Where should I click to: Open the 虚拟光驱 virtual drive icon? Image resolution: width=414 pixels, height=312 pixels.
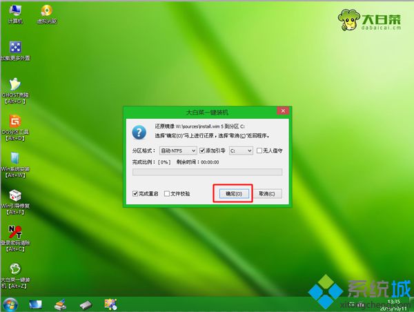[47, 12]
